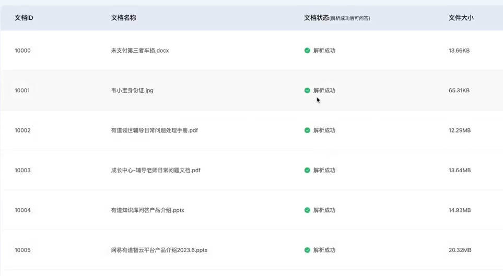
Task: Select 有道领世辅导日常问题处理手册.pdf document name
Action: (154, 130)
